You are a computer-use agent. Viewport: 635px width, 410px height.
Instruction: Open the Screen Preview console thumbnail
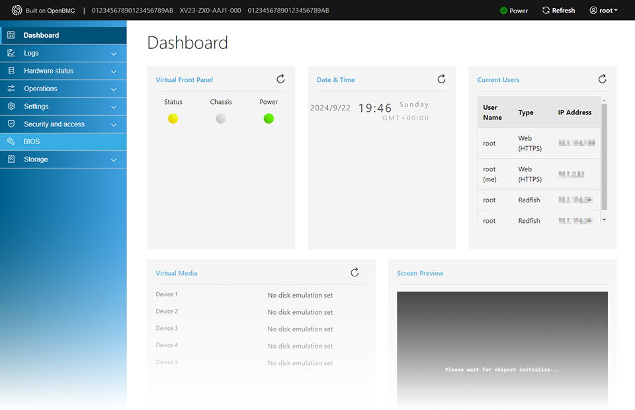pos(502,350)
